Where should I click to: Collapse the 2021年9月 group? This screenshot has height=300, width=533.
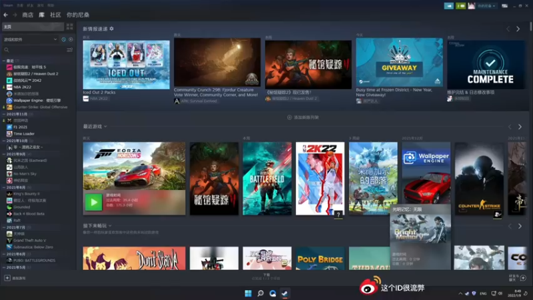pos(4,154)
